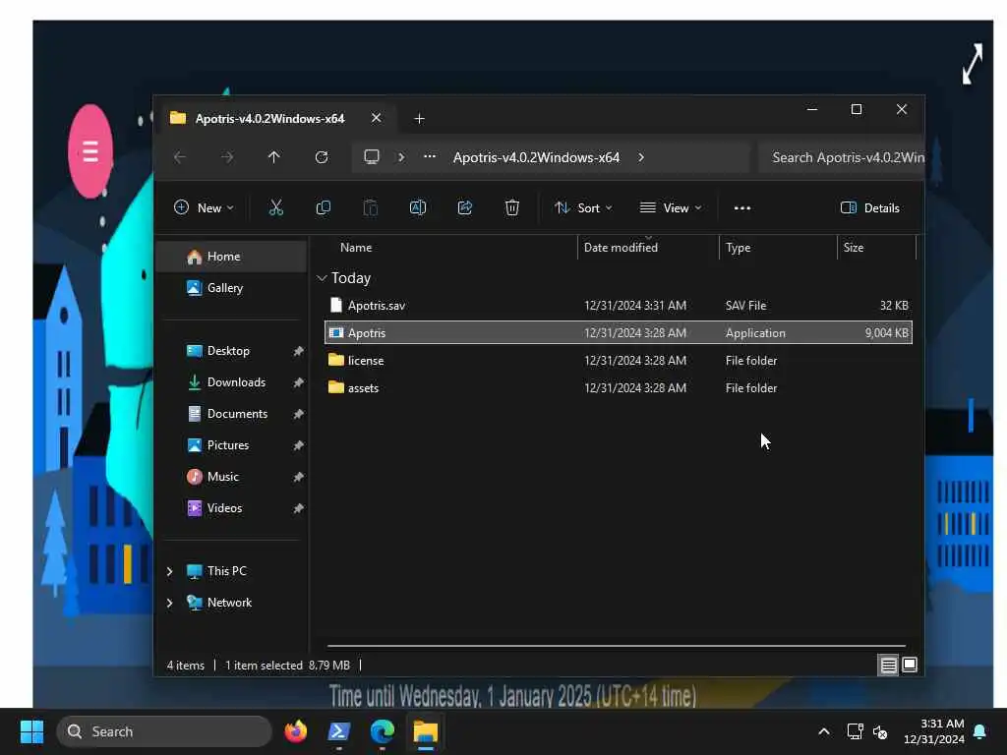The image size is (1007, 755).
Task: Click the horizontal scrollbar at list bottom
Action: (x=617, y=646)
